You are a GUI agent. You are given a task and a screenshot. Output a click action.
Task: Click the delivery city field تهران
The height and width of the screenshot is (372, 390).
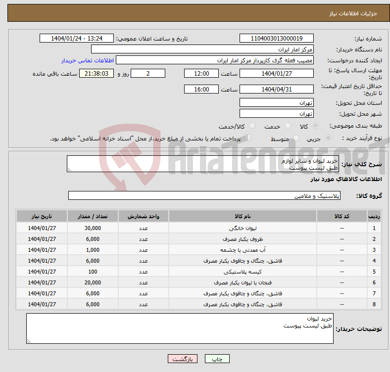point(276,113)
